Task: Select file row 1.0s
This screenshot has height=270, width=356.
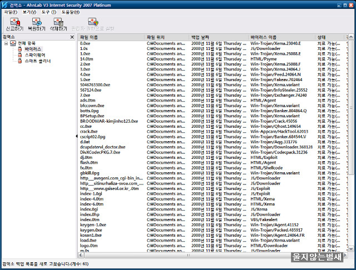Action: click(212, 48)
